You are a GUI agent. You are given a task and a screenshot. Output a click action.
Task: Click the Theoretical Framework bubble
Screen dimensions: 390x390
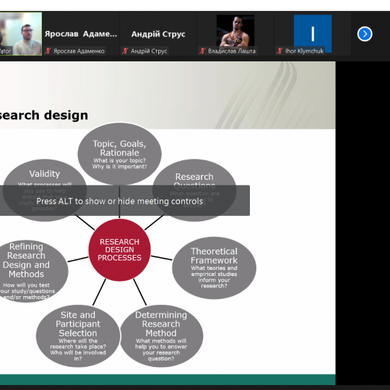click(x=214, y=268)
